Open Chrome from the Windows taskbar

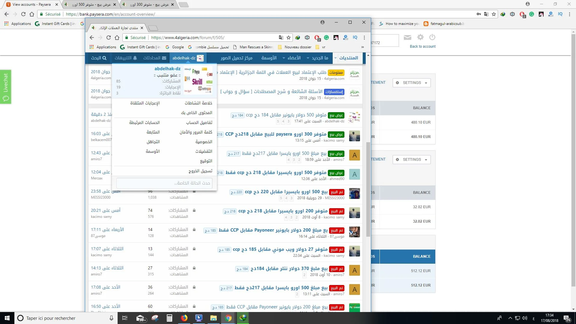228,318
